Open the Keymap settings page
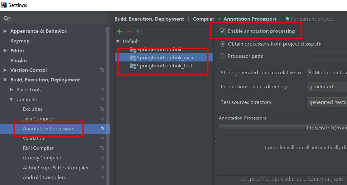The image size is (347, 185). (20, 41)
